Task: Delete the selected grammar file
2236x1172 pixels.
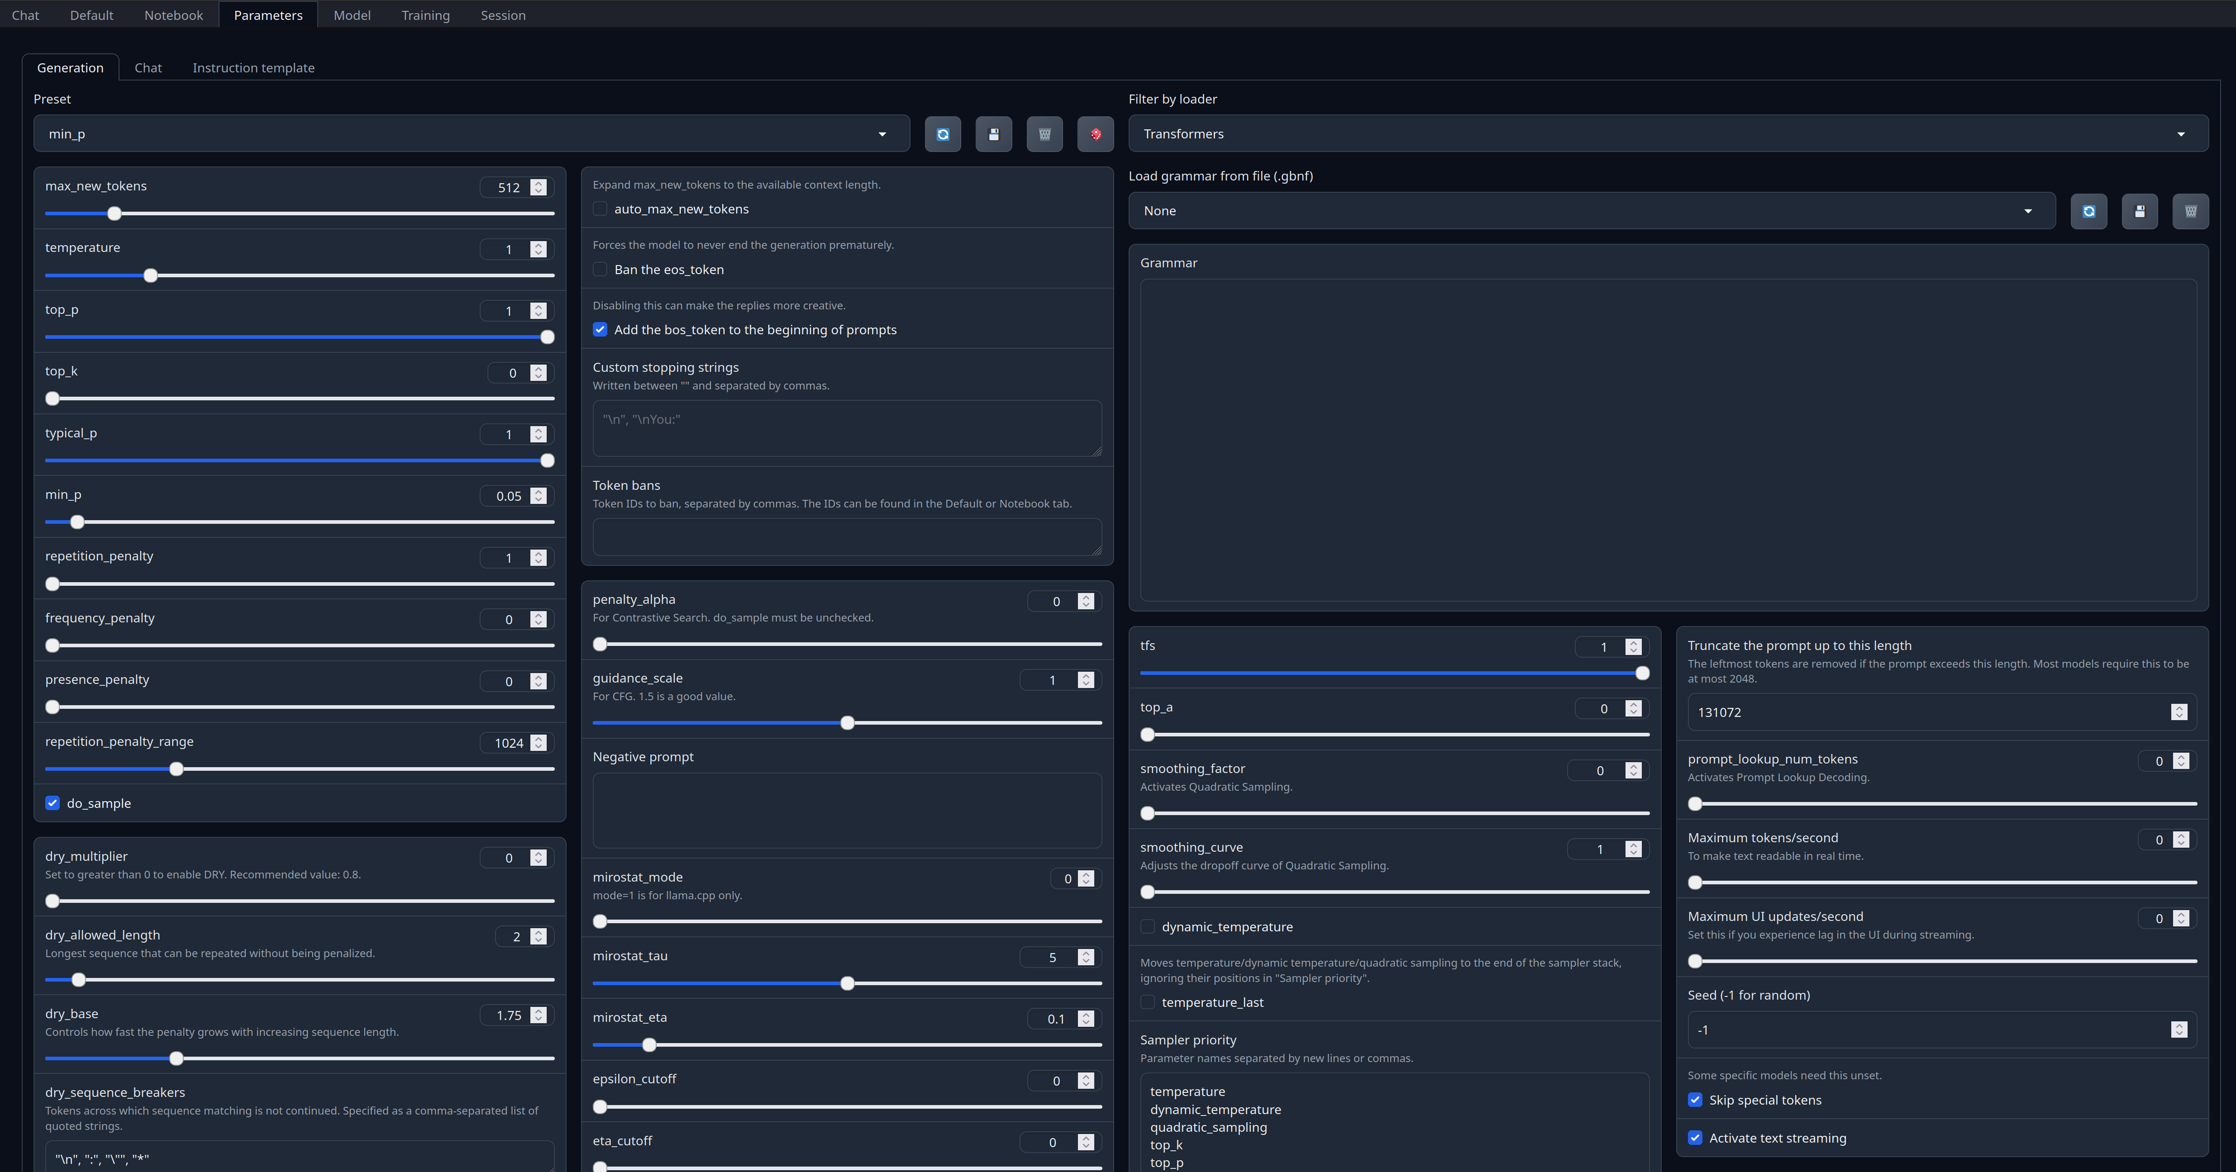Action: coord(2190,212)
